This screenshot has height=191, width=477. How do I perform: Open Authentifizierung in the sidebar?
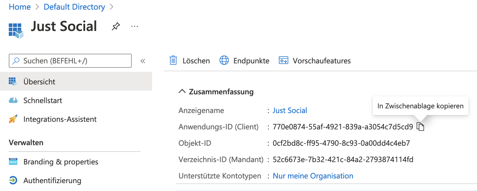click(76, 180)
